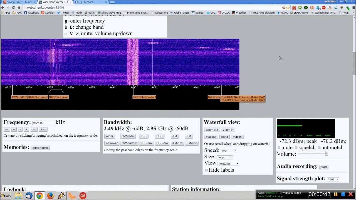Open Twitter bookmark
The image size is (356, 200).
click(63, 12)
